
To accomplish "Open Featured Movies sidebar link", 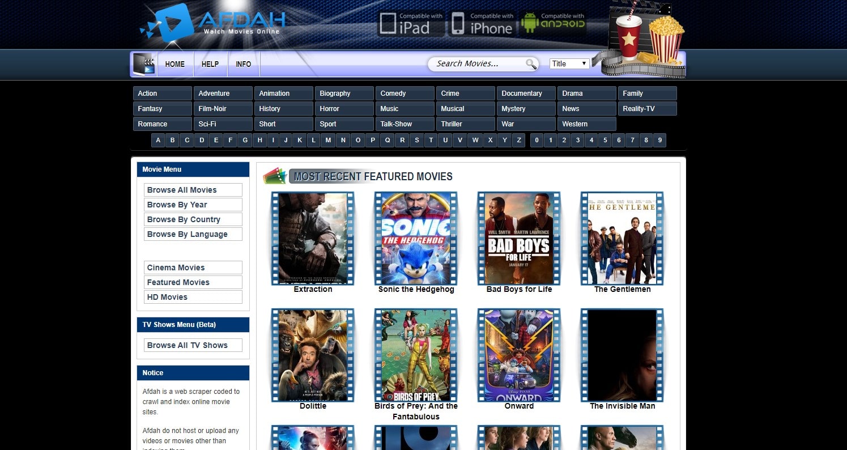I will (193, 282).
